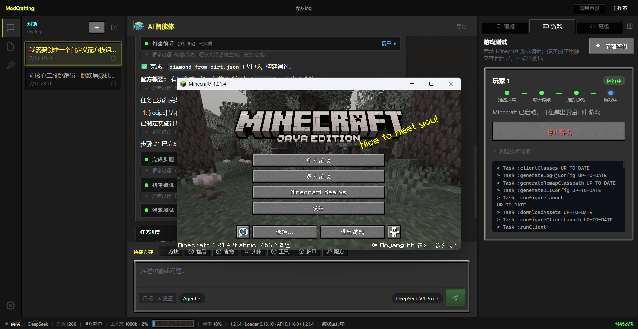Open the Agent mode dropdown
The image size is (638, 329).
(x=192, y=298)
